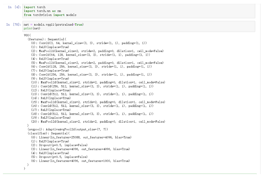Image resolution: width=261 pixels, height=177 pixels.
Task: Click features (1) ReLU line
Action: click(x=50, y=47)
